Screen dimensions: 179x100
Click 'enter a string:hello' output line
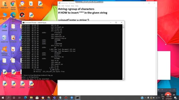(x=30, y=77)
